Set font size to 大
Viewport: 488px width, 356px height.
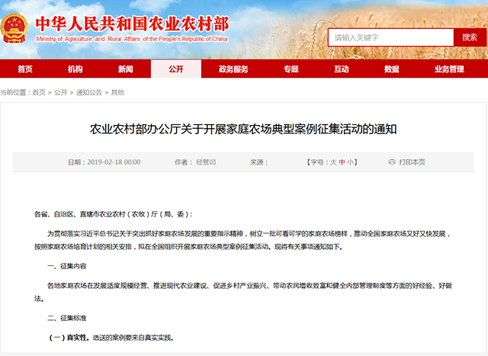pyautogui.click(x=333, y=162)
